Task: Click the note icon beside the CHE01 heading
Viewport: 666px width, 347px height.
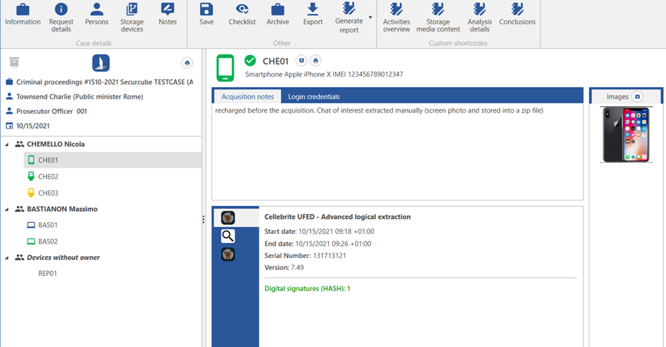Action: (301, 60)
